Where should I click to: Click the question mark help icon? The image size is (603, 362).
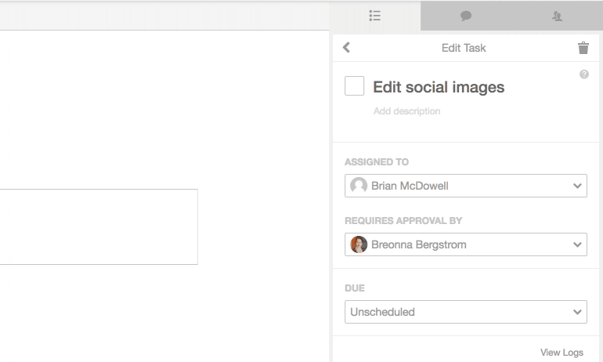(583, 74)
